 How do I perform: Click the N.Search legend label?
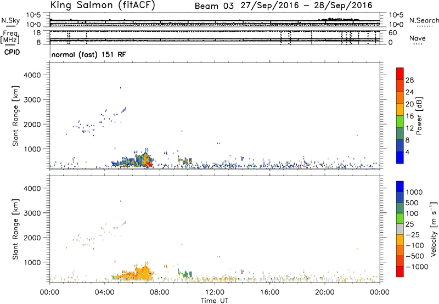[x=424, y=20]
